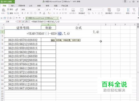This screenshot has height=101, width=139.
Task: Select cell with ID 36213519591023831X
Action: coord(23,48)
